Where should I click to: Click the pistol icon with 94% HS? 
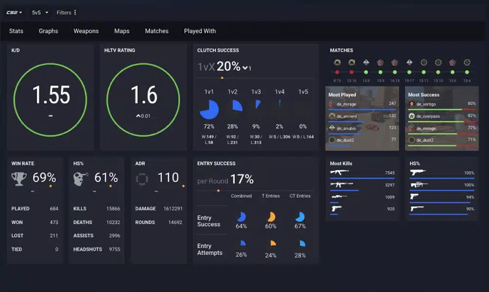(414, 196)
